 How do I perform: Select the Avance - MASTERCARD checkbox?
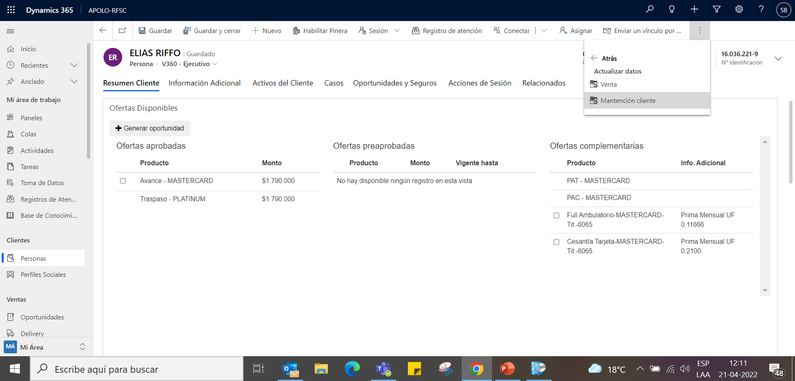click(x=123, y=181)
